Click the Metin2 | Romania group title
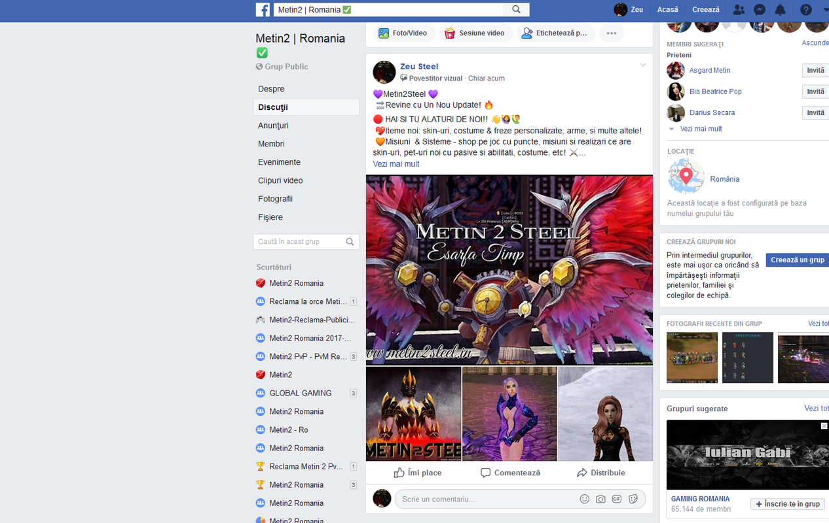 pos(301,45)
